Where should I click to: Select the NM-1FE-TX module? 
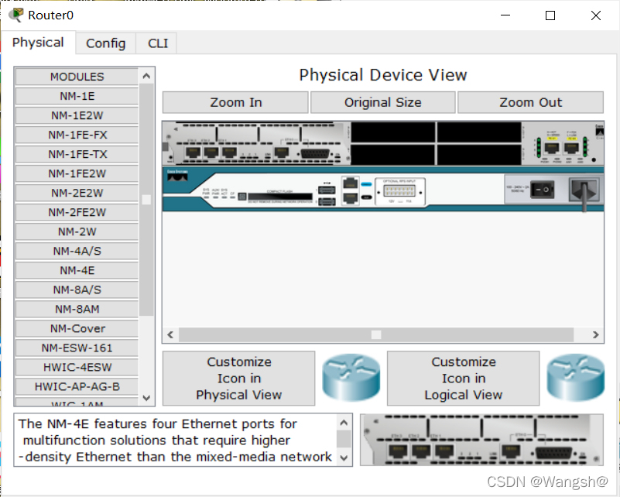(77, 154)
